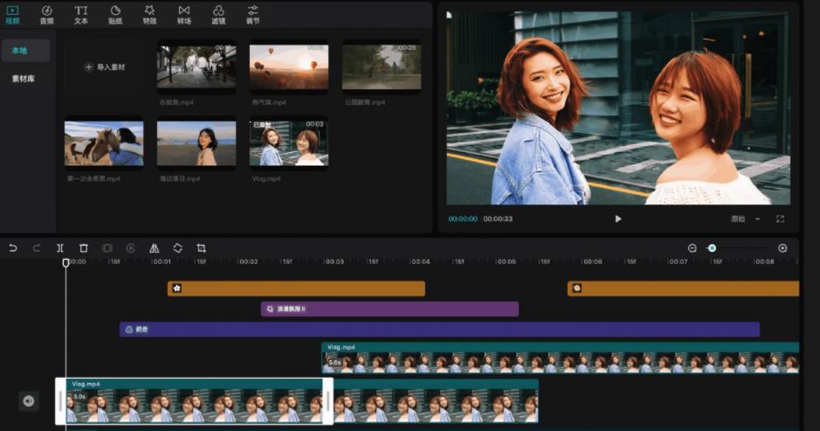The image size is (820, 431).
Task: Select the hot-air balloon video thumbnail
Action: tap(289, 66)
